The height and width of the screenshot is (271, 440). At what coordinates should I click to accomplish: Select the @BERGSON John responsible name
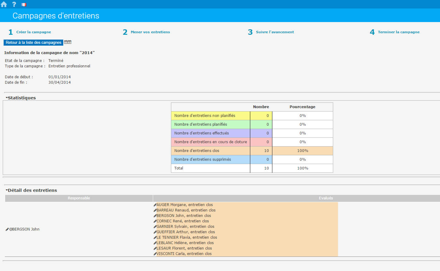click(x=24, y=229)
